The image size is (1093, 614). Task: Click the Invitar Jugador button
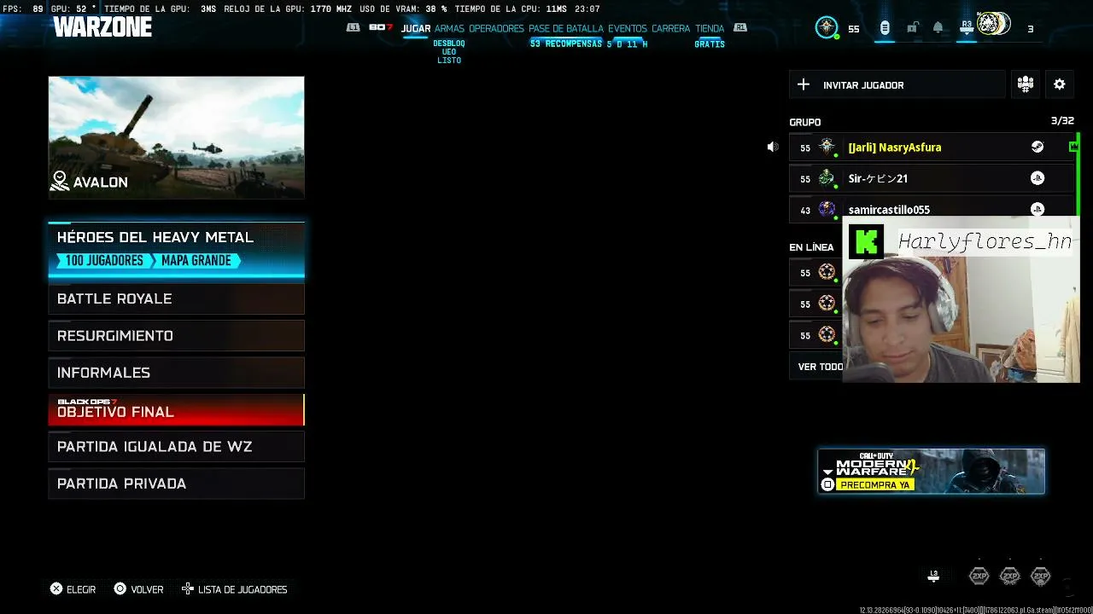point(897,84)
